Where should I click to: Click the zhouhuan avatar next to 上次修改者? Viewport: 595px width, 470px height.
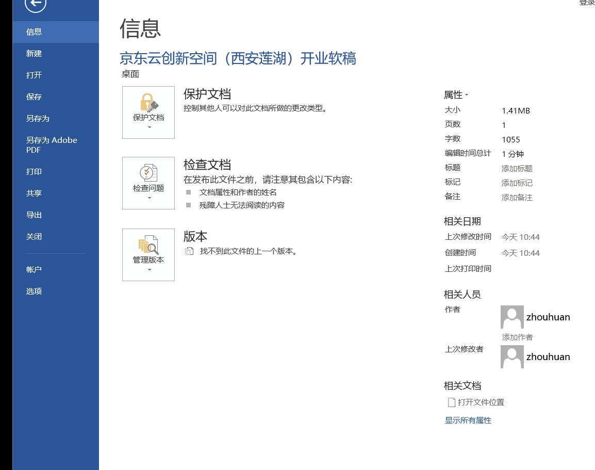[x=512, y=356]
